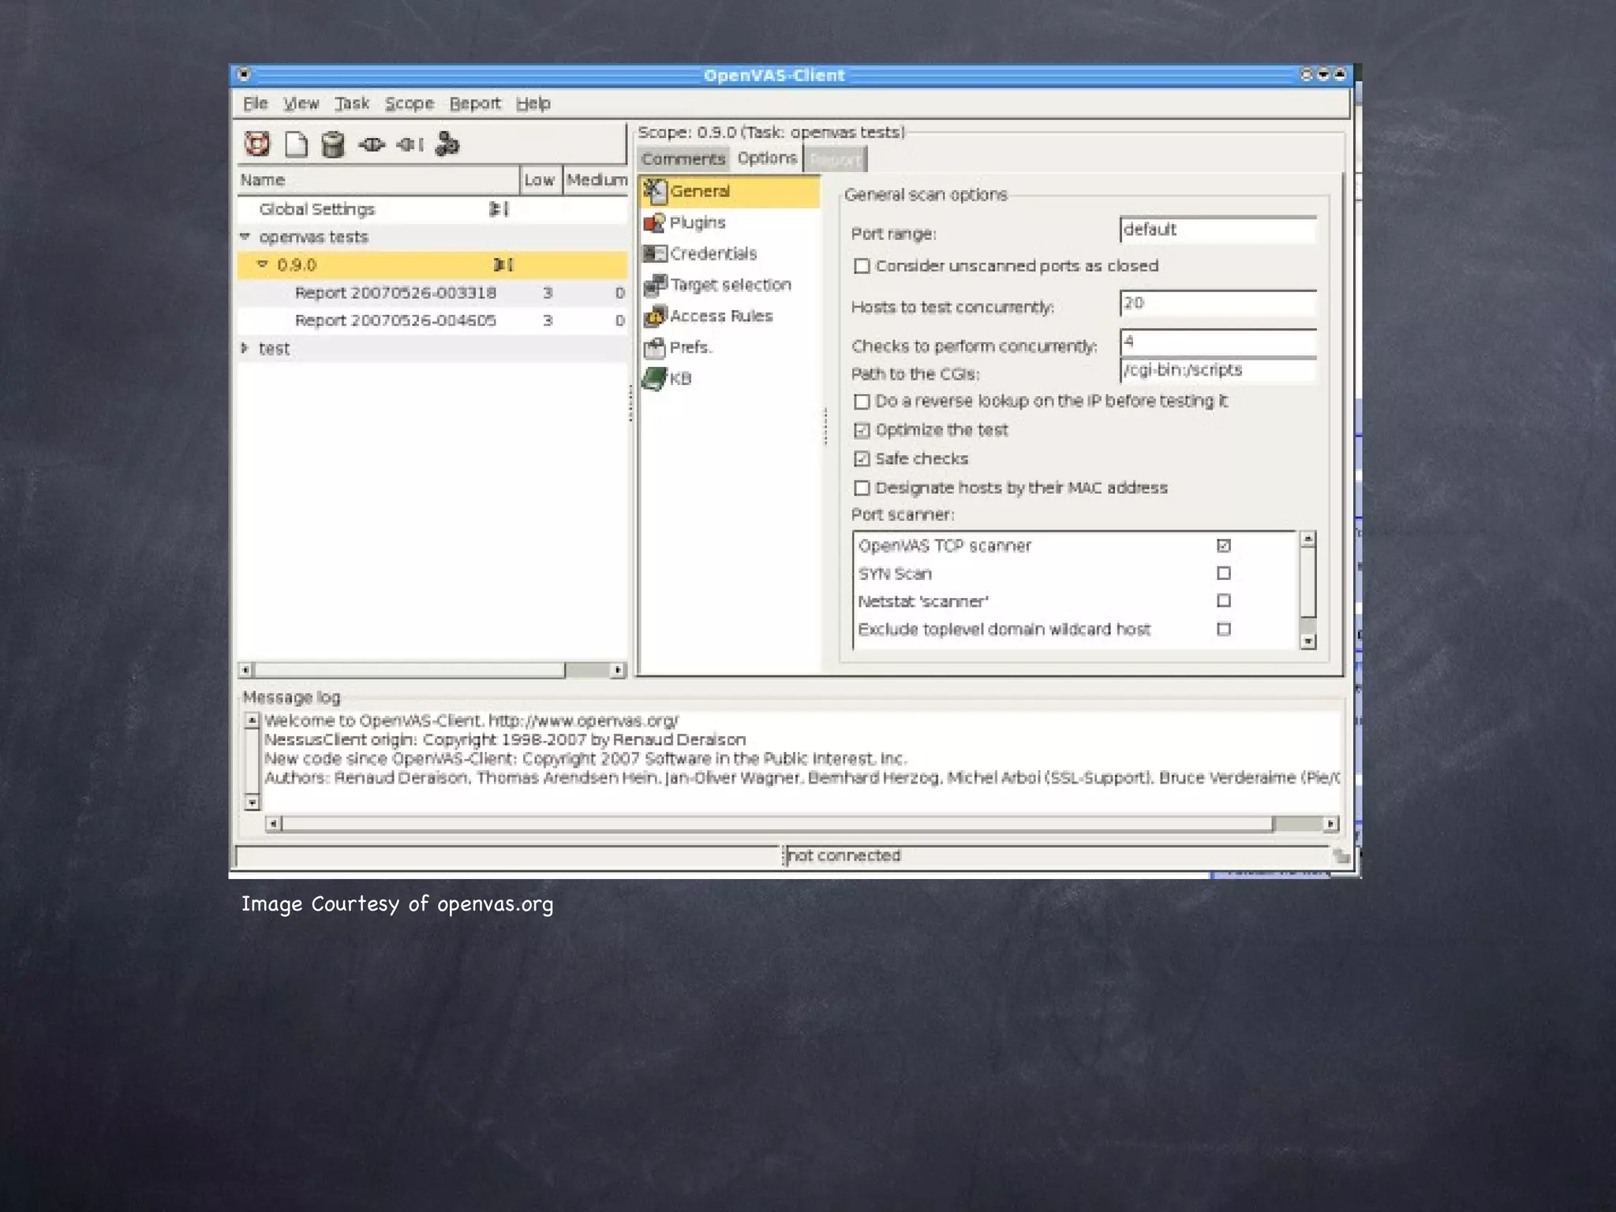Collapse the openvas tests task tree
This screenshot has height=1212, width=1616.
coord(245,237)
